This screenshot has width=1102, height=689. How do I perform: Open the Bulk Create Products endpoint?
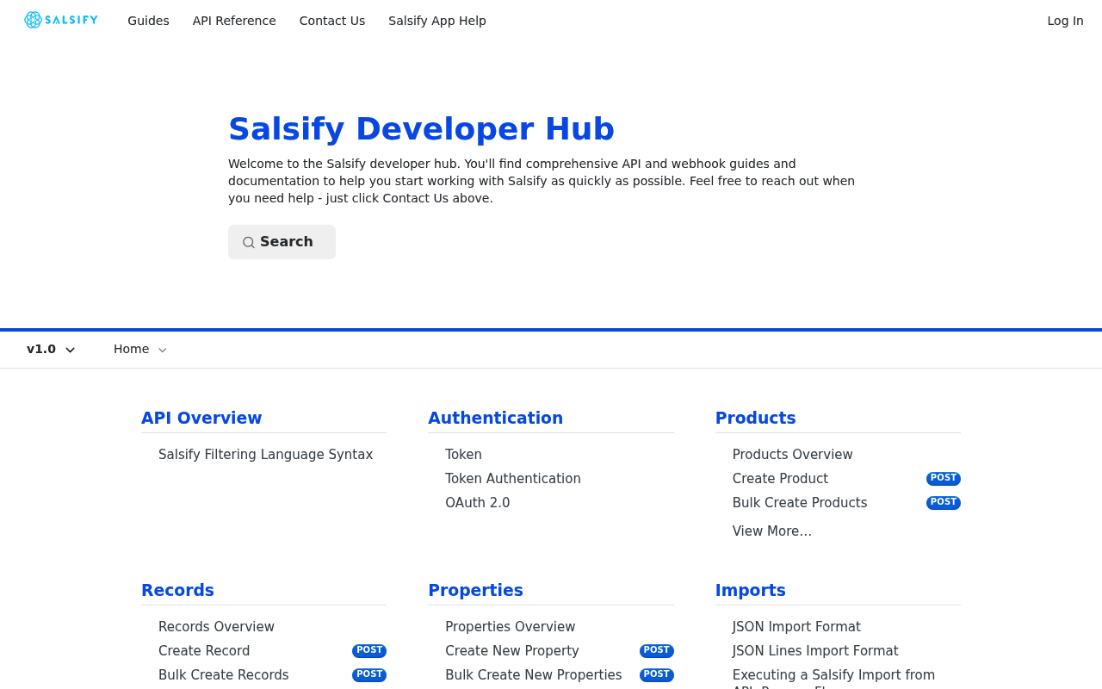pos(800,503)
